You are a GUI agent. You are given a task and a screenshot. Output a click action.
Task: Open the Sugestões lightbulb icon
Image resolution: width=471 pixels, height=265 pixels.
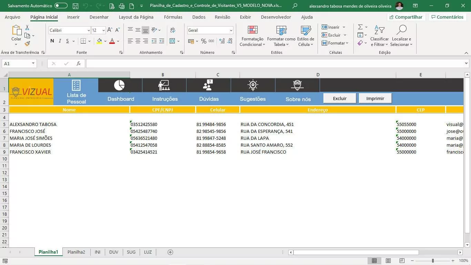tap(253, 85)
